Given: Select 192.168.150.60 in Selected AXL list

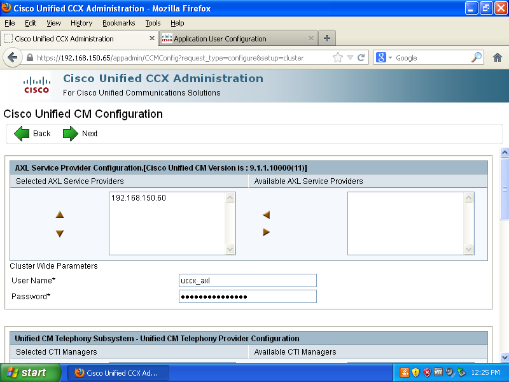Looking at the screenshot, I should (x=139, y=198).
